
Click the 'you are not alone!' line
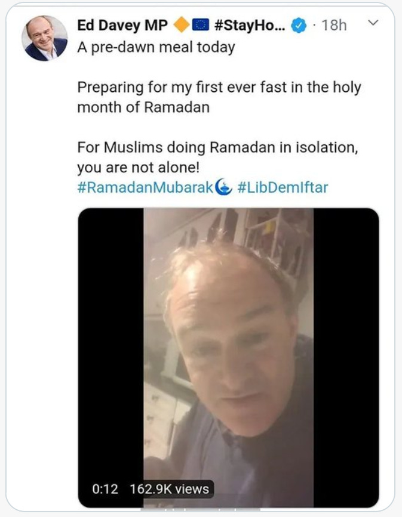[139, 168]
